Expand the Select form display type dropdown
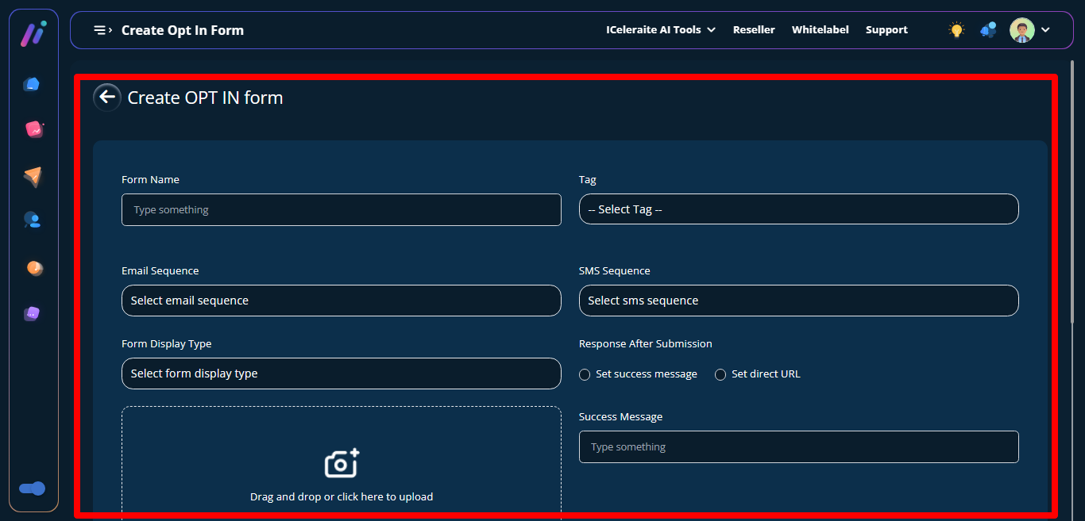The height and width of the screenshot is (521, 1085). [341, 374]
